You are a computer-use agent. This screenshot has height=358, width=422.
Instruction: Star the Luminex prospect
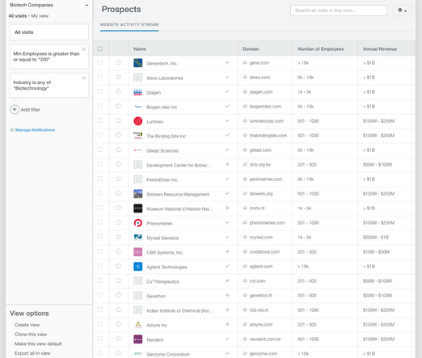click(118, 120)
